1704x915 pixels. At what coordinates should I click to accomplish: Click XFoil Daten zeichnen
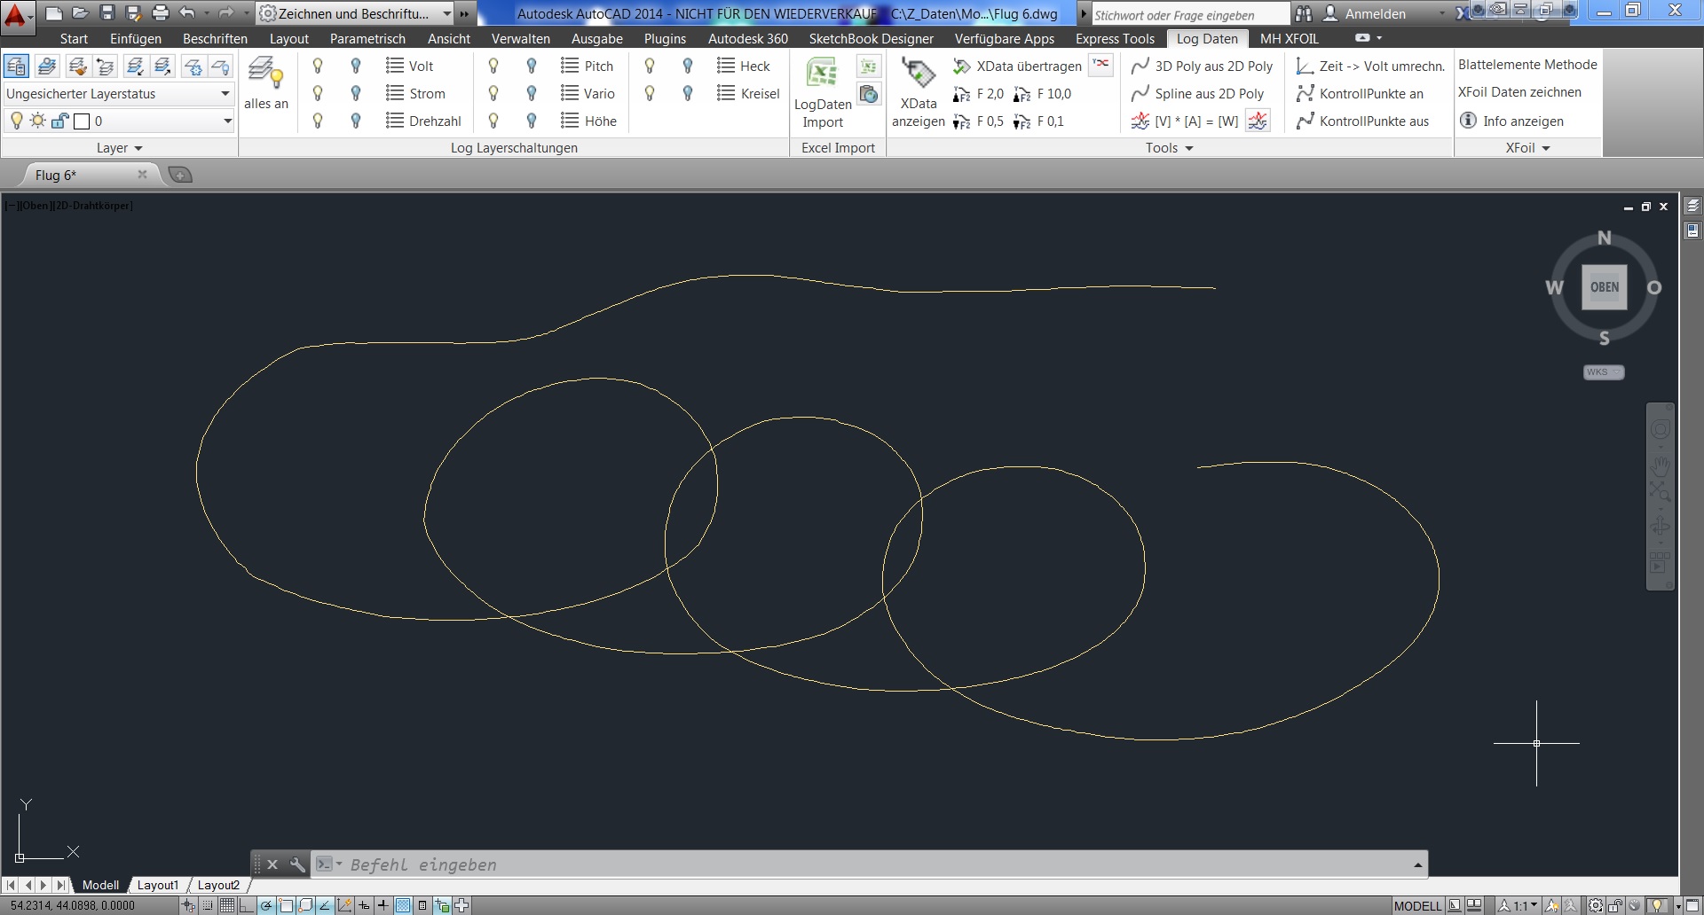[x=1519, y=92]
